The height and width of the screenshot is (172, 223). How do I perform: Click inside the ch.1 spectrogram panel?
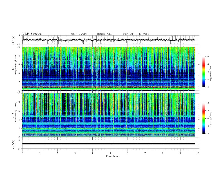pos(108,69)
